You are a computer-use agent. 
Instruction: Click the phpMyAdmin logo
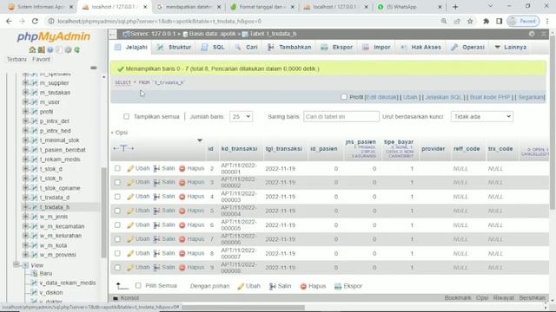[x=54, y=36]
